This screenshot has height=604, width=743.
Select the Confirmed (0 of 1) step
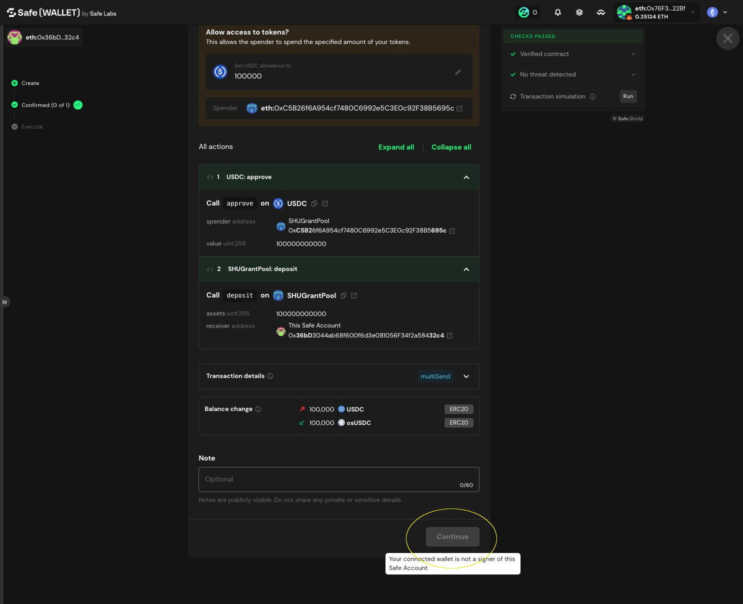[x=40, y=105]
